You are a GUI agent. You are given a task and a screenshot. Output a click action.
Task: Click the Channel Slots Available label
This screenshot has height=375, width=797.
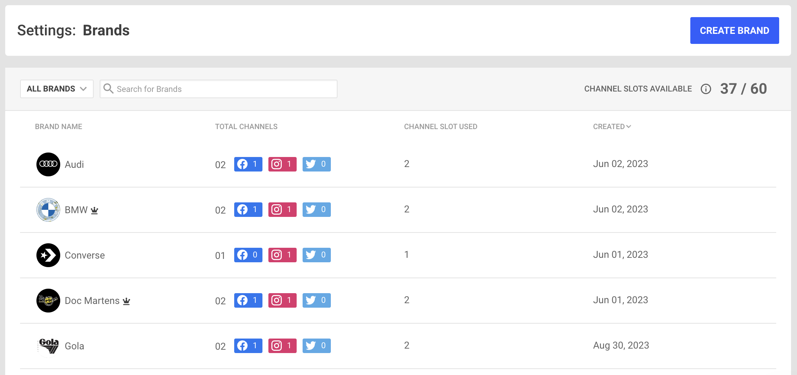(x=638, y=89)
